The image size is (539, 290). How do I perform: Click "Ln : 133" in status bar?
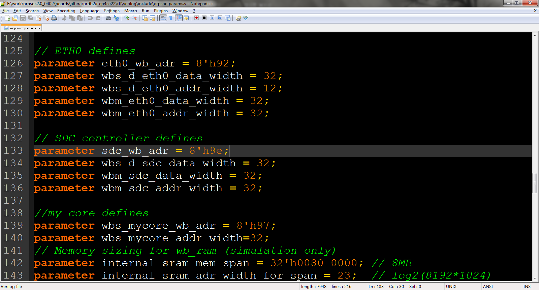[x=376, y=287]
